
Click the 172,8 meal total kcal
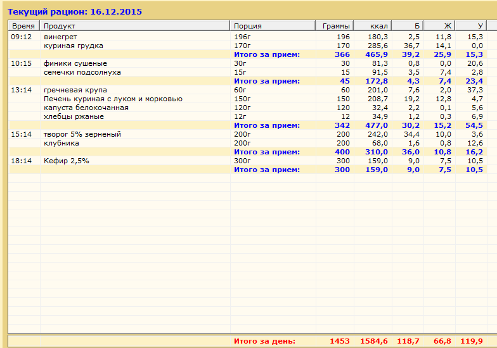(377, 81)
